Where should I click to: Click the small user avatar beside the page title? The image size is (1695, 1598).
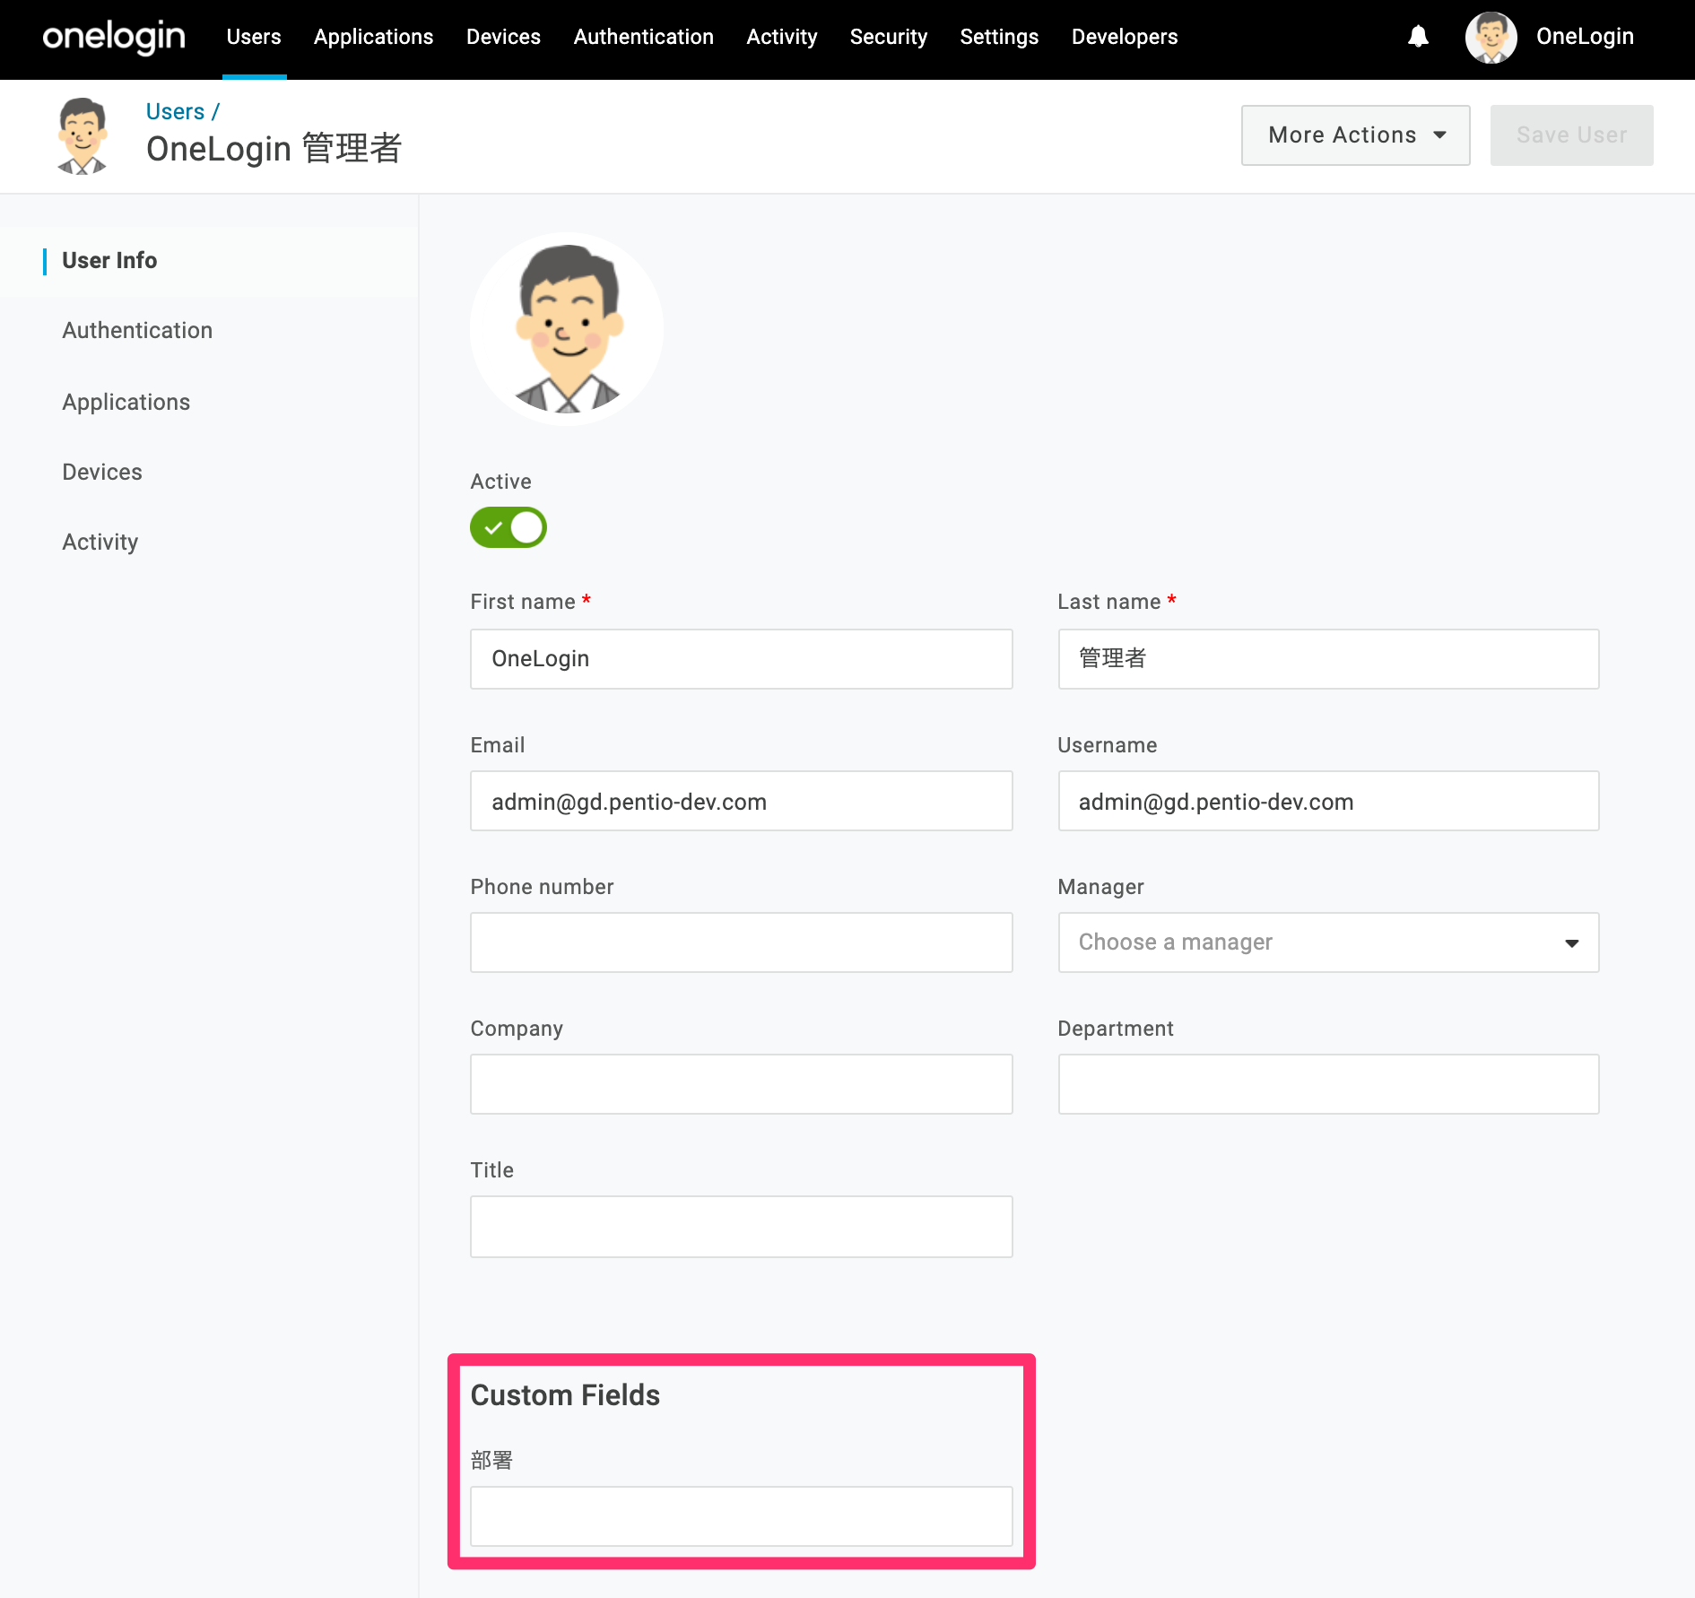tap(83, 136)
